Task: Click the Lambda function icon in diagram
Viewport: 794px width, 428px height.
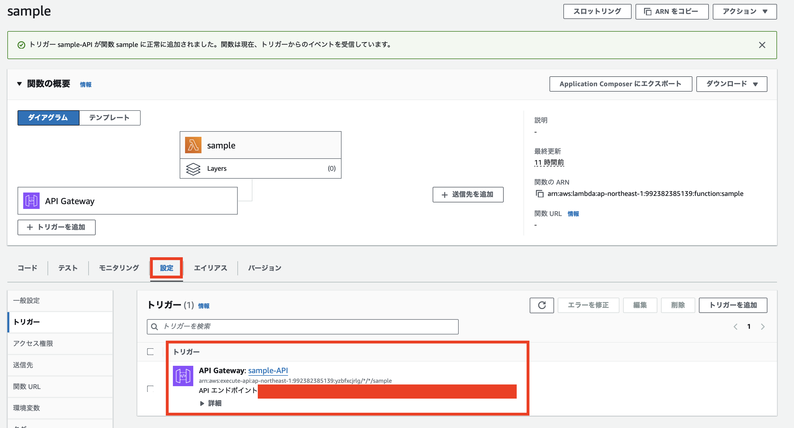Action: (x=193, y=145)
